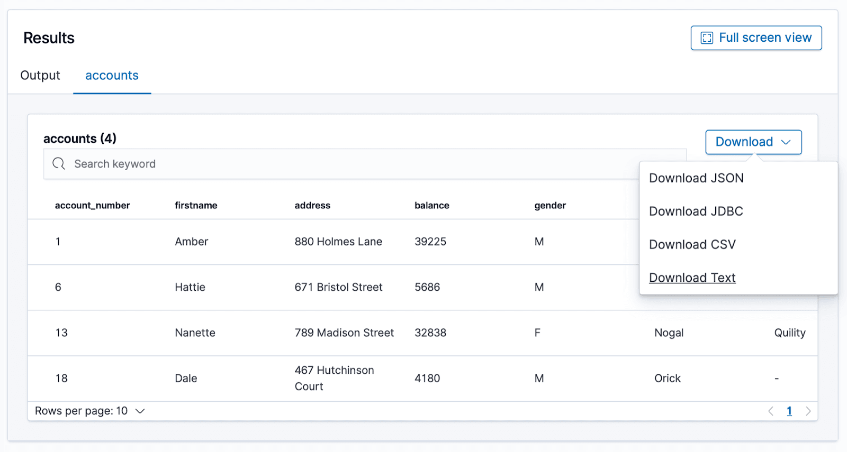Open the Download dropdown button
Image resolution: width=847 pixels, height=452 pixels.
(x=753, y=142)
